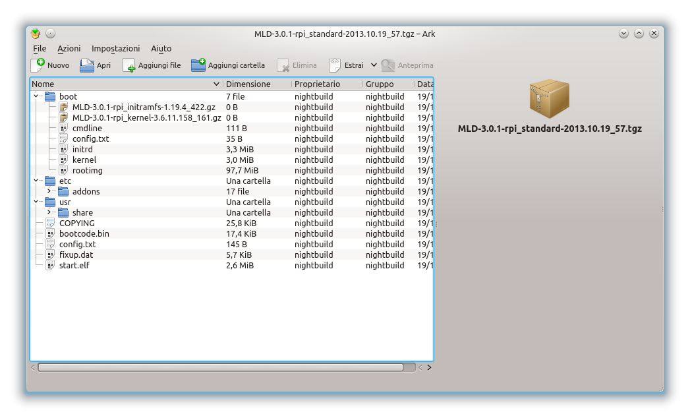
Task: Click the horizontal scrollbar handle
Action: [x=221, y=367]
